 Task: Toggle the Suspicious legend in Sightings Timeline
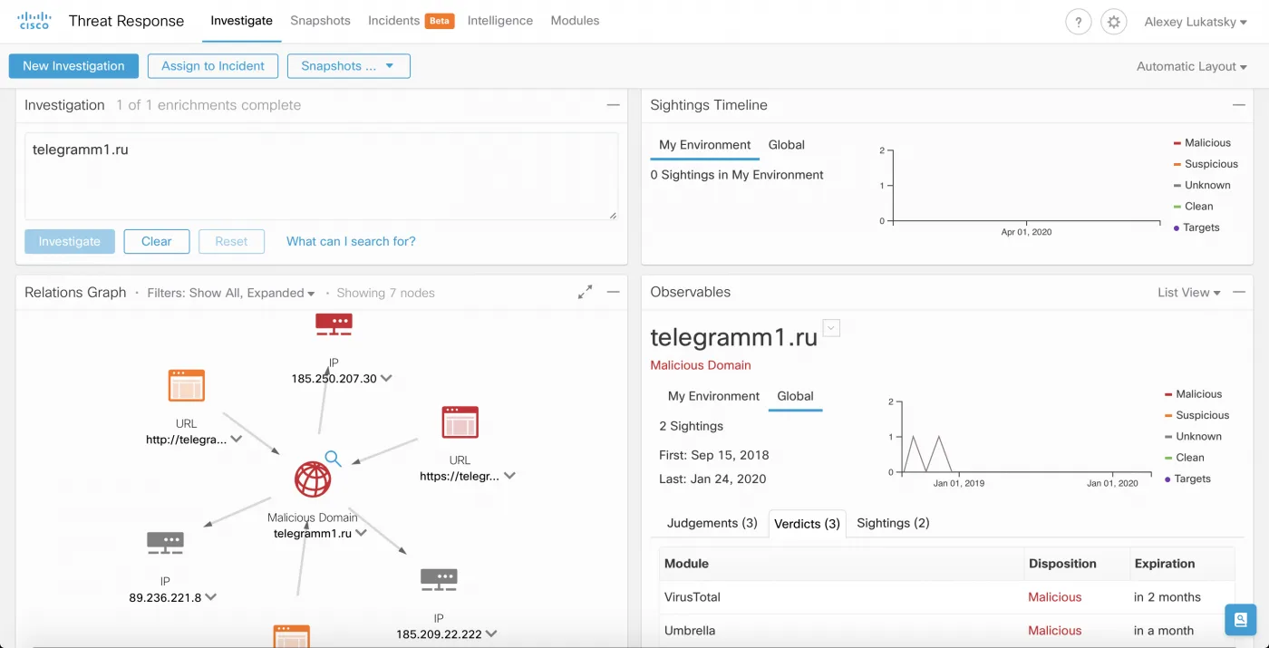click(1206, 164)
